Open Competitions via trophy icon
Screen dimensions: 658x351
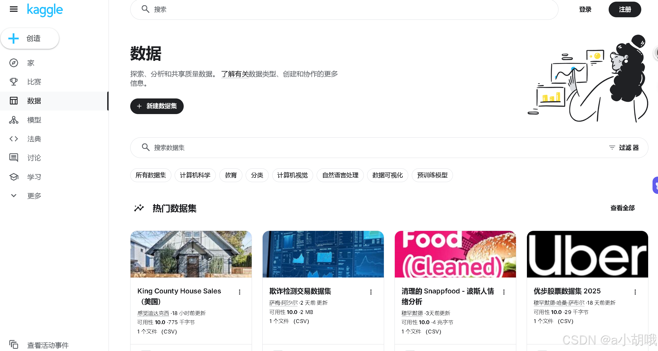point(14,82)
